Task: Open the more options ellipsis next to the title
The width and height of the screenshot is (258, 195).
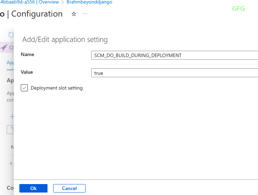Action: tap(85, 14)
